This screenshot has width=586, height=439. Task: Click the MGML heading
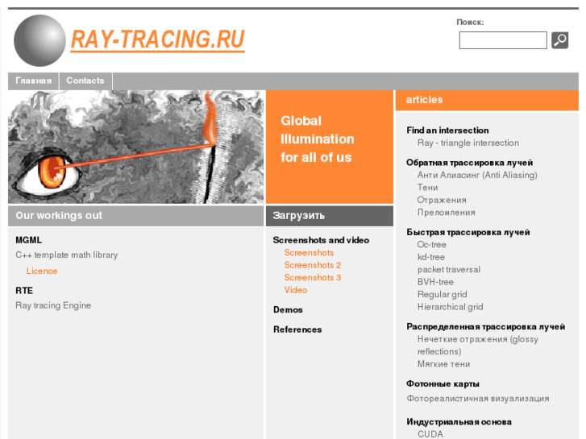[29, 240]
